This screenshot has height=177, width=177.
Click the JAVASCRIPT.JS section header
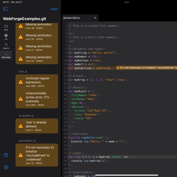click(27, 141)
